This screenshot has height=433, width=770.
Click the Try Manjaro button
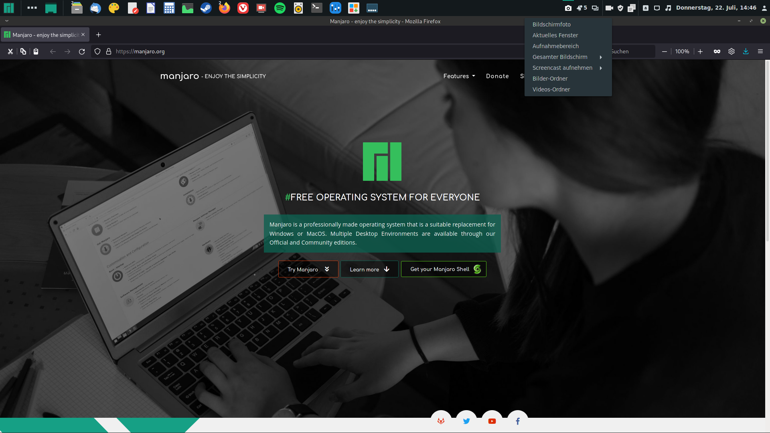308,269
